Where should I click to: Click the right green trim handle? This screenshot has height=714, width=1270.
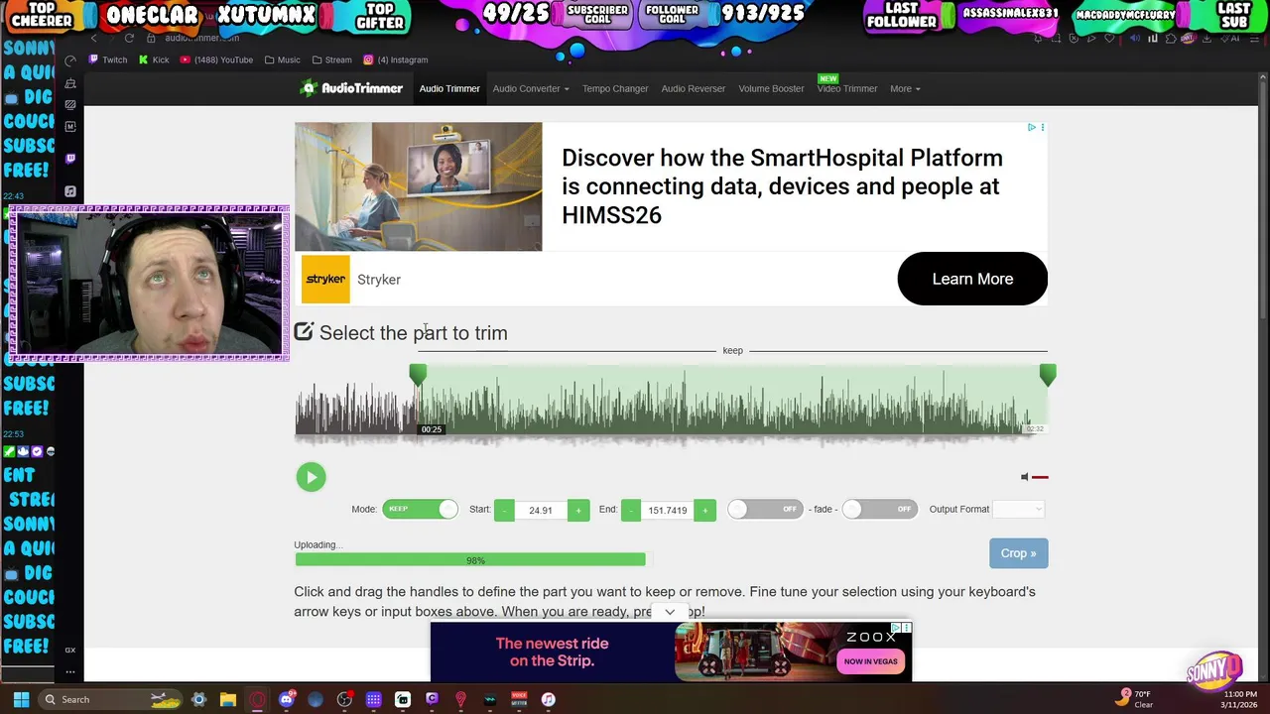point(1048,375)
